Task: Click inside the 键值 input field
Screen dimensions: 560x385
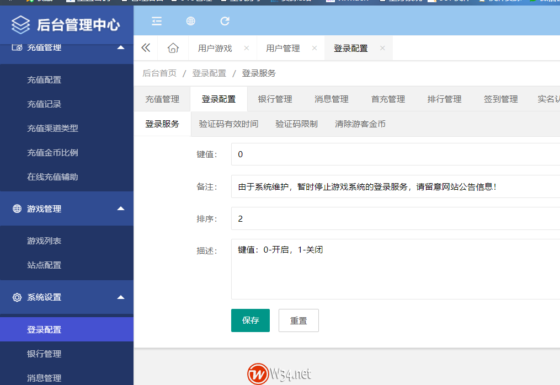Action: pos(331,154)
